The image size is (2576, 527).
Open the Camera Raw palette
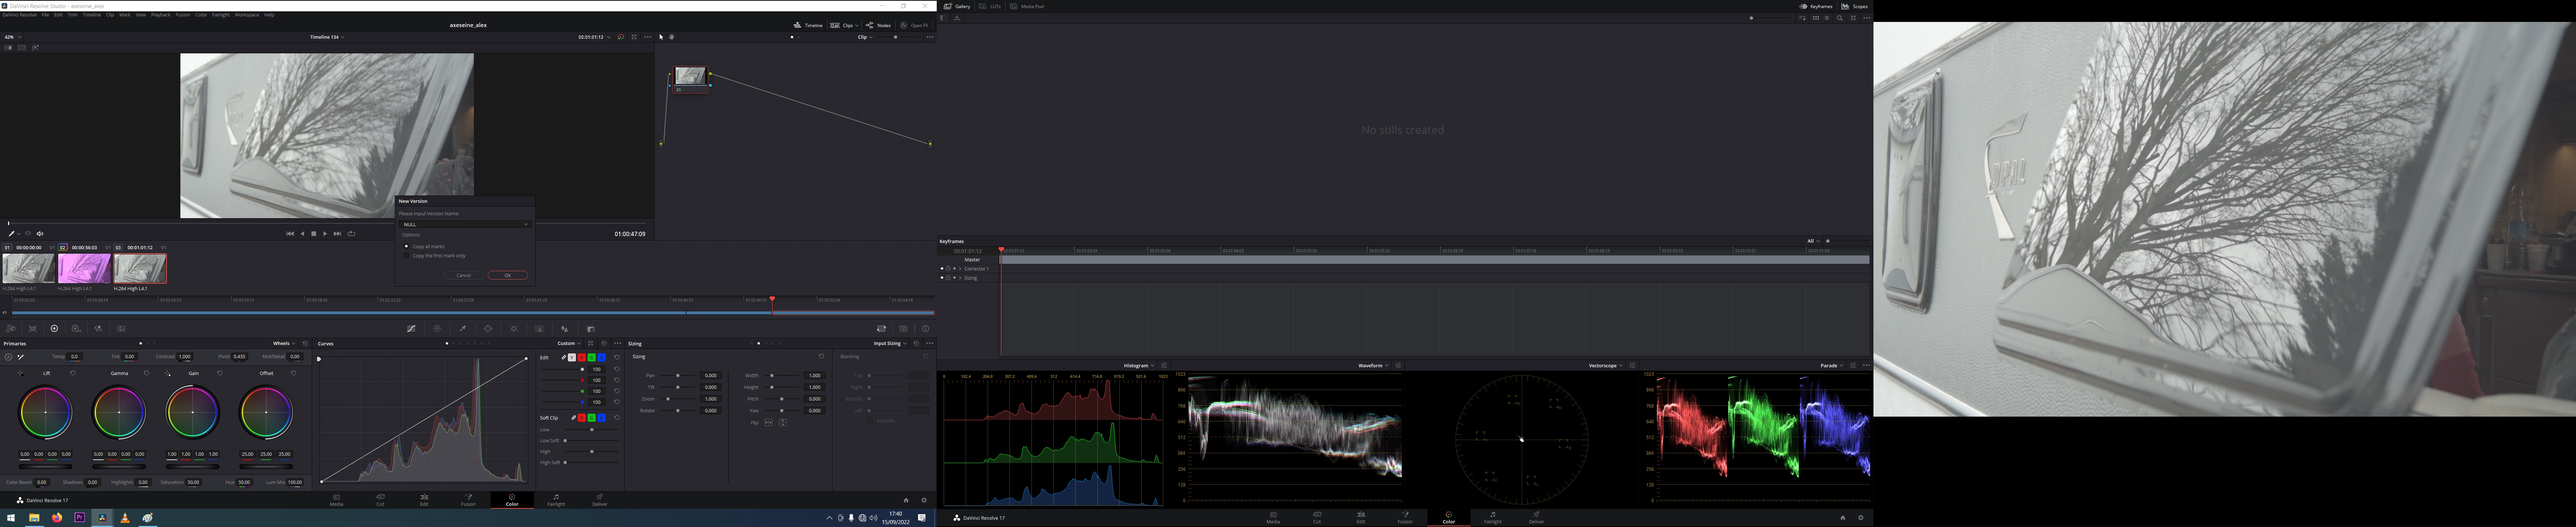(11, 329)
